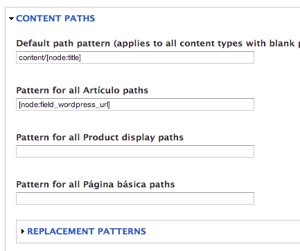Screen dimensions: 300x251
Task: Collapse the Content Paths section via its arrow
Action: pyautogui.click(x=11, y=19)
